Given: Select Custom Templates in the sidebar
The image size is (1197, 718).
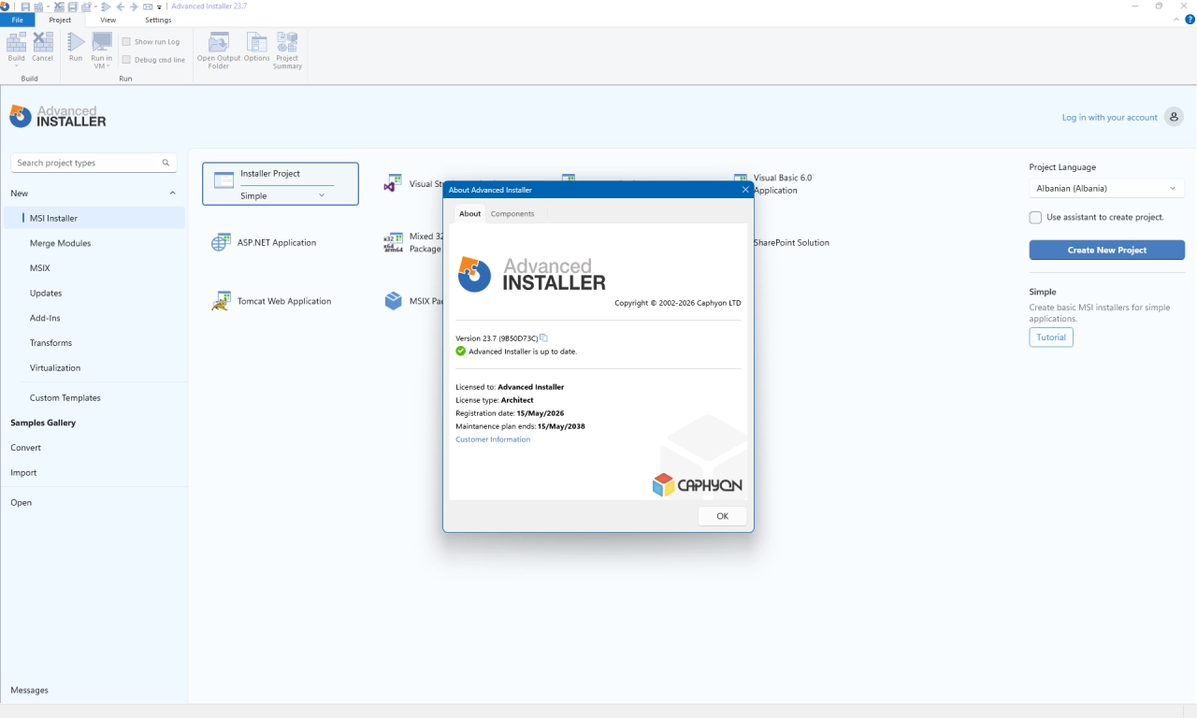Looking at the screenshot, I should pos(65,397).
